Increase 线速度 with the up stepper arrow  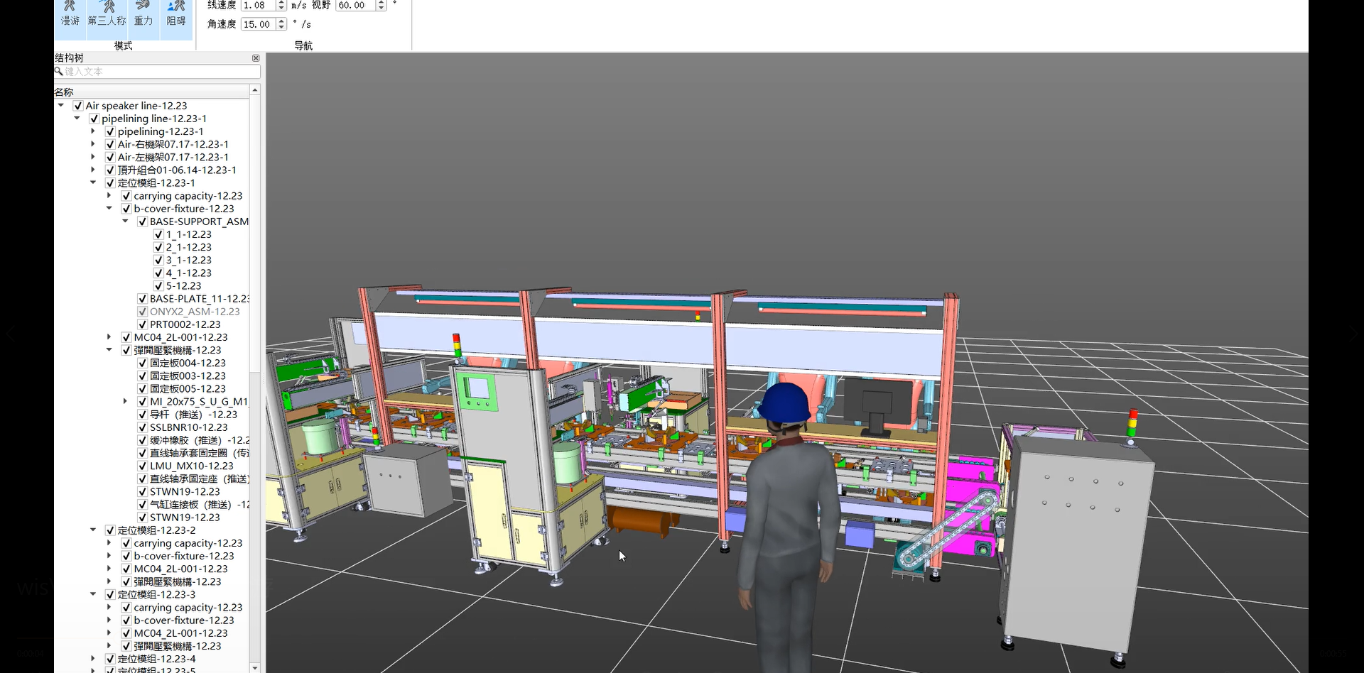[x=282, y=2]
